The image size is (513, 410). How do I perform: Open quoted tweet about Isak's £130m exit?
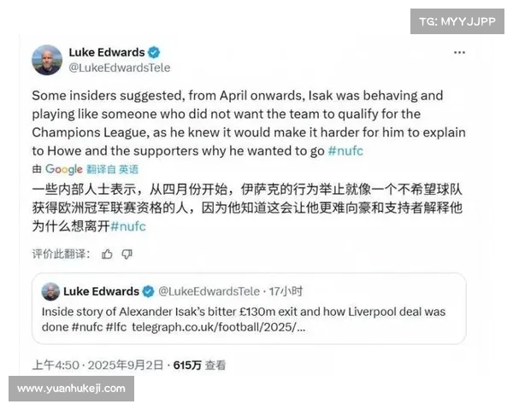pyautogui.click(x=249, y=308)
